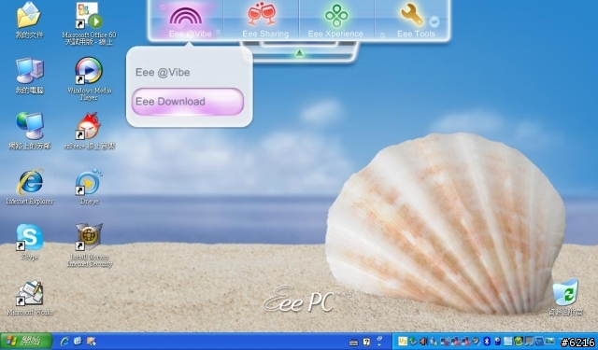Open the Skype desktop shortcut

[29, 243]
